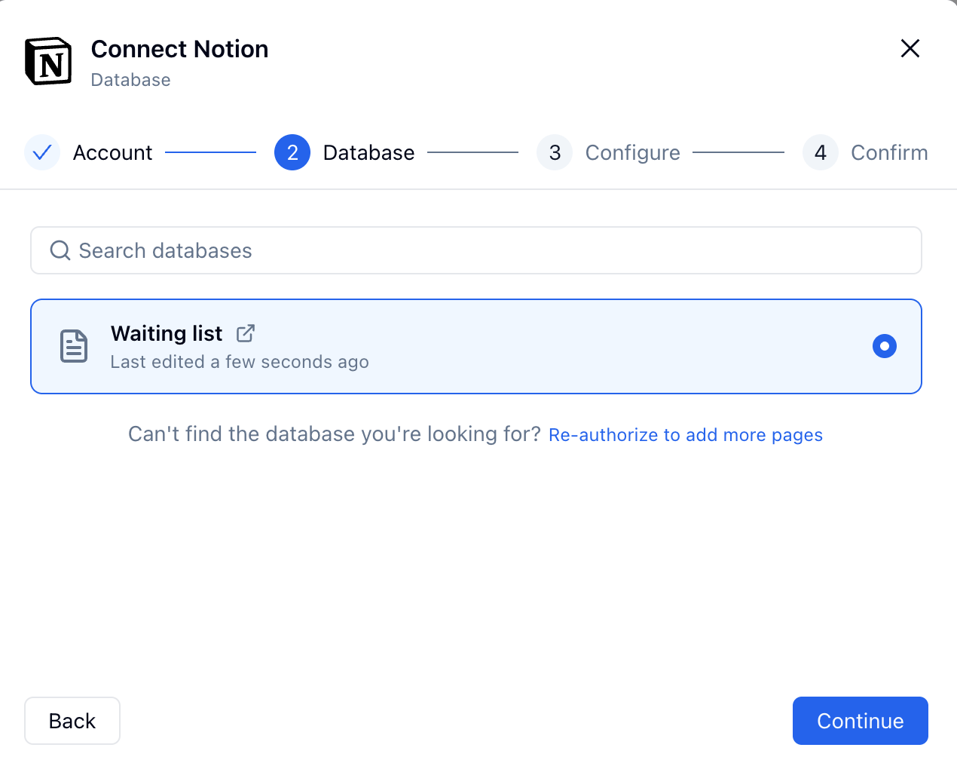Select the Waiting list radio button
This screenshot has height=769, width=957.
click(885, 346)
